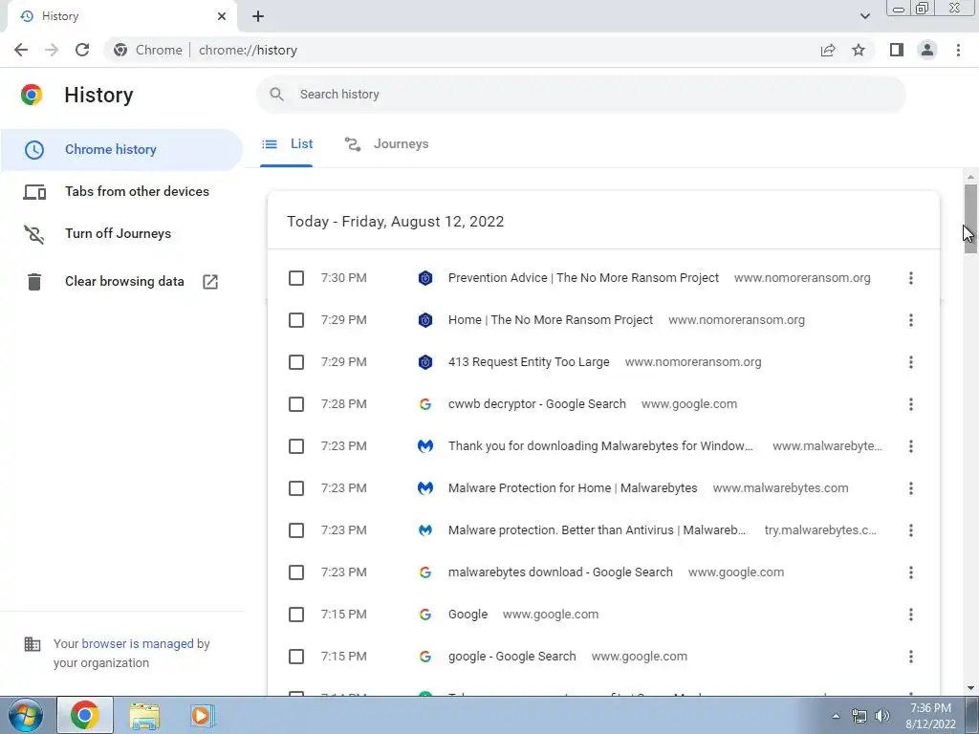979x734 pixels.
Task: Open malwarebytes download - Google Search link
Action: pos(560,572)
